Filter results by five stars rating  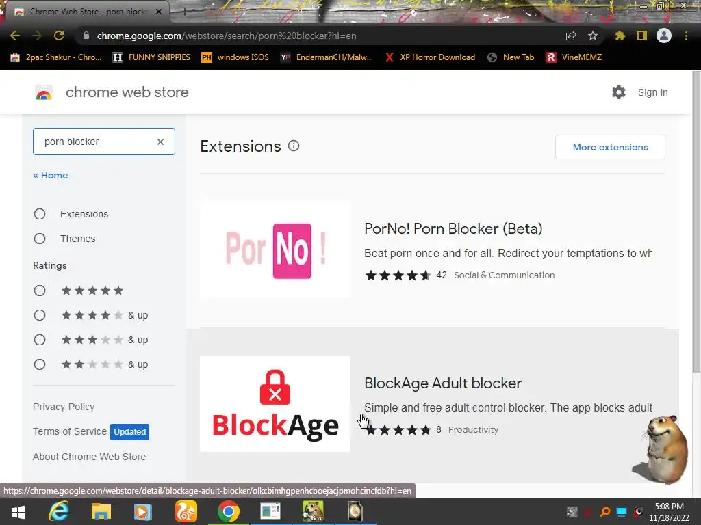[40, 291]
